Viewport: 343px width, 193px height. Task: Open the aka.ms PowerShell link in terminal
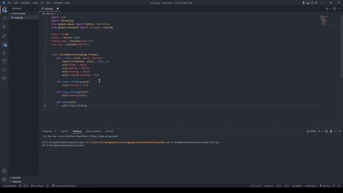[103, 136]
